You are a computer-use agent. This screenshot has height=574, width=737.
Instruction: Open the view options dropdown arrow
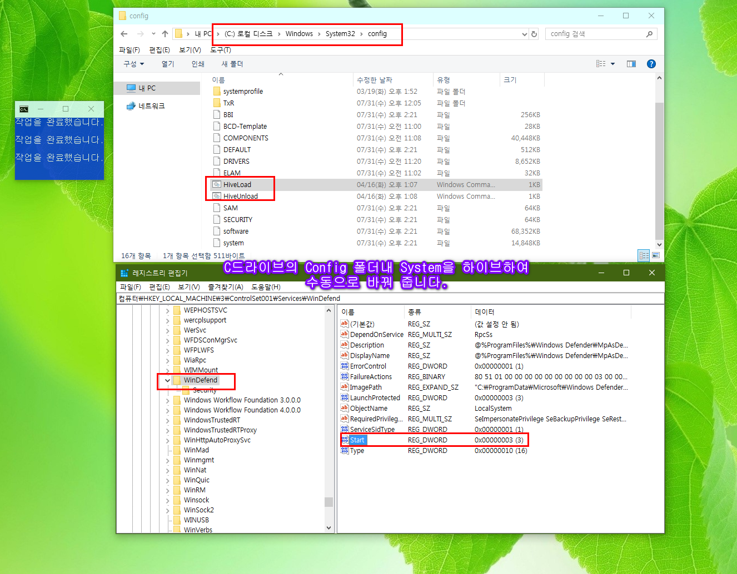coord(612,64)
